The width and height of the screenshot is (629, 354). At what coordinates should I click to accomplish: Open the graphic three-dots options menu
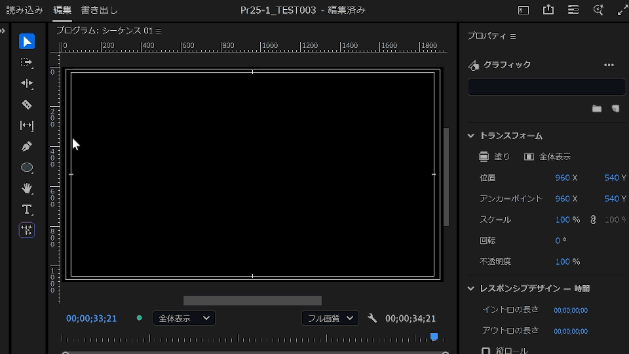609,65
